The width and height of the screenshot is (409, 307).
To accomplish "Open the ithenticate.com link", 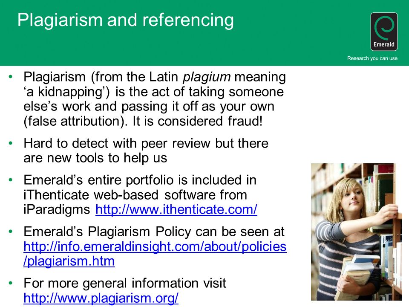I will pyautogui.click(x=176, y=209).
